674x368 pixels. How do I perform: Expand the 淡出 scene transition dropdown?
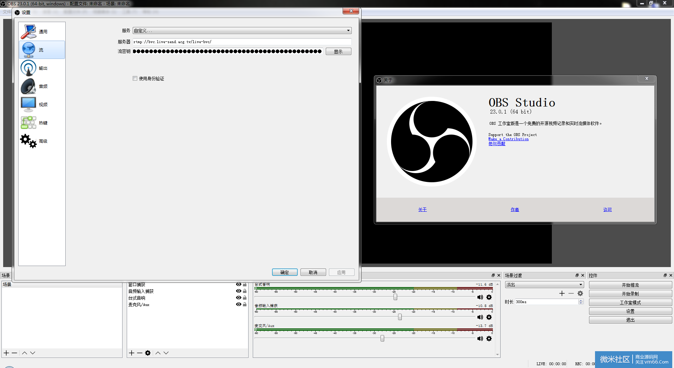click(x=544, y=285)
